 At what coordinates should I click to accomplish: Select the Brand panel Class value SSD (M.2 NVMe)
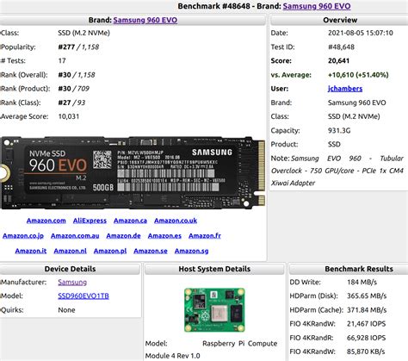pyautogui.click(x=83, y=33)
